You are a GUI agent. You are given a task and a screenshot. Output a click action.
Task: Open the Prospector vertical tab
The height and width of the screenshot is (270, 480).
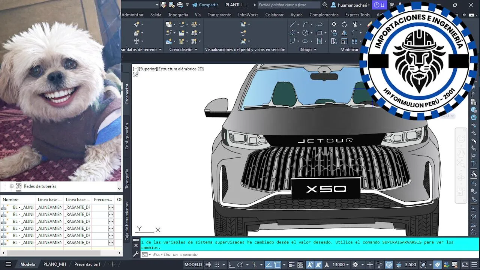(x=127, y=94)
